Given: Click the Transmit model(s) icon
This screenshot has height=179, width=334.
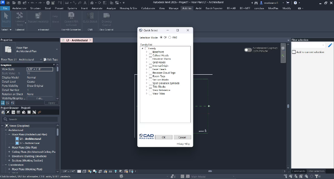Looking at the screenshot, I should tap(38, 16).
